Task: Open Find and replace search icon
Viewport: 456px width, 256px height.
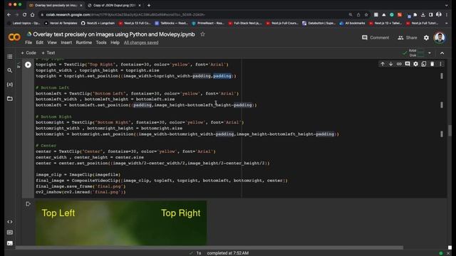Action: (x=9, y=70)
